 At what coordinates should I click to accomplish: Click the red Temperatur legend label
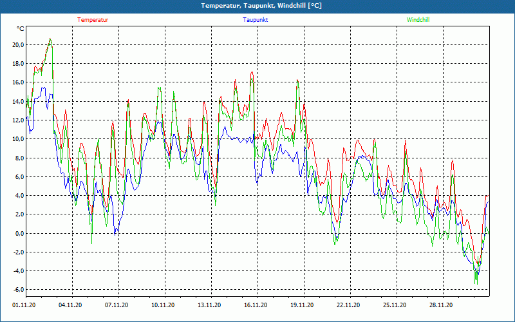(x=93, y=20)
